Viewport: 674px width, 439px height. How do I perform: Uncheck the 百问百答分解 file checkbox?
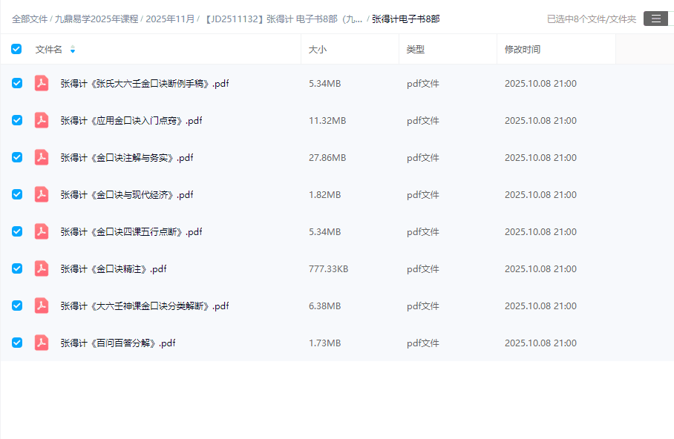click(16, 343)
